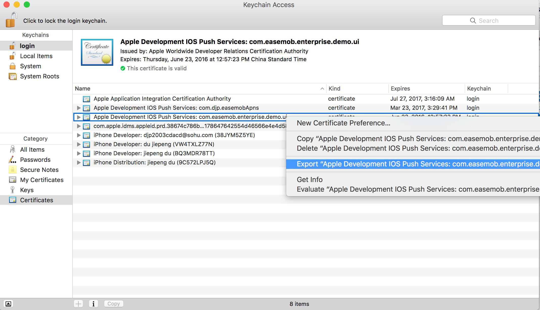Click the Secure Notes yellow note icon
540x310 pixels.
tap(12, 170)
